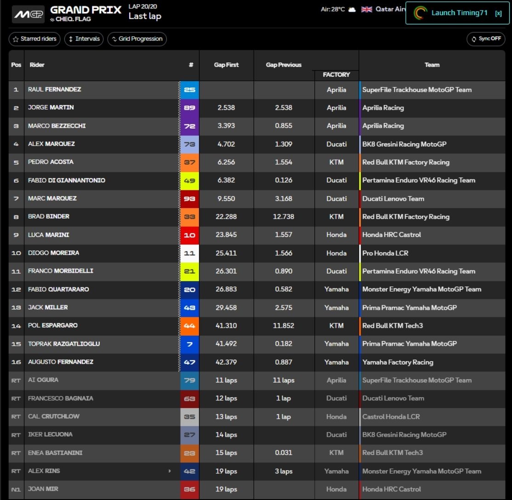The height and width of the screenshot is (500, 512).
Task: Select retired rider FRANCESCO BAGNAIA
Action: point(60,398)
